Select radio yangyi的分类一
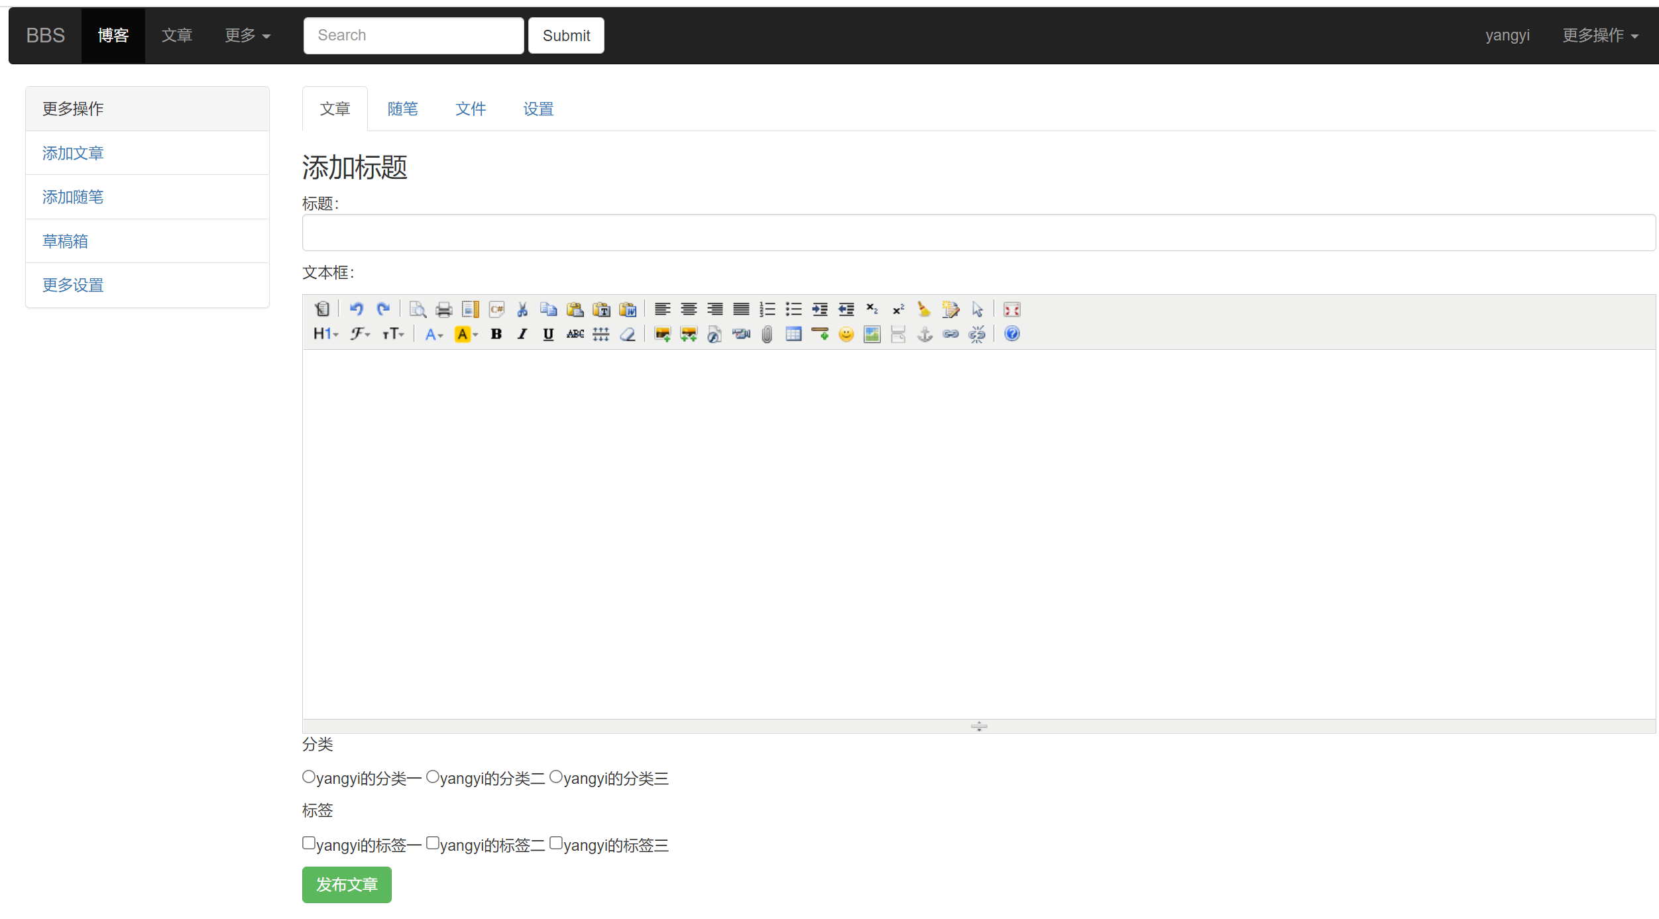This screenshot has height=919, width=1659. tap(309, 777)
